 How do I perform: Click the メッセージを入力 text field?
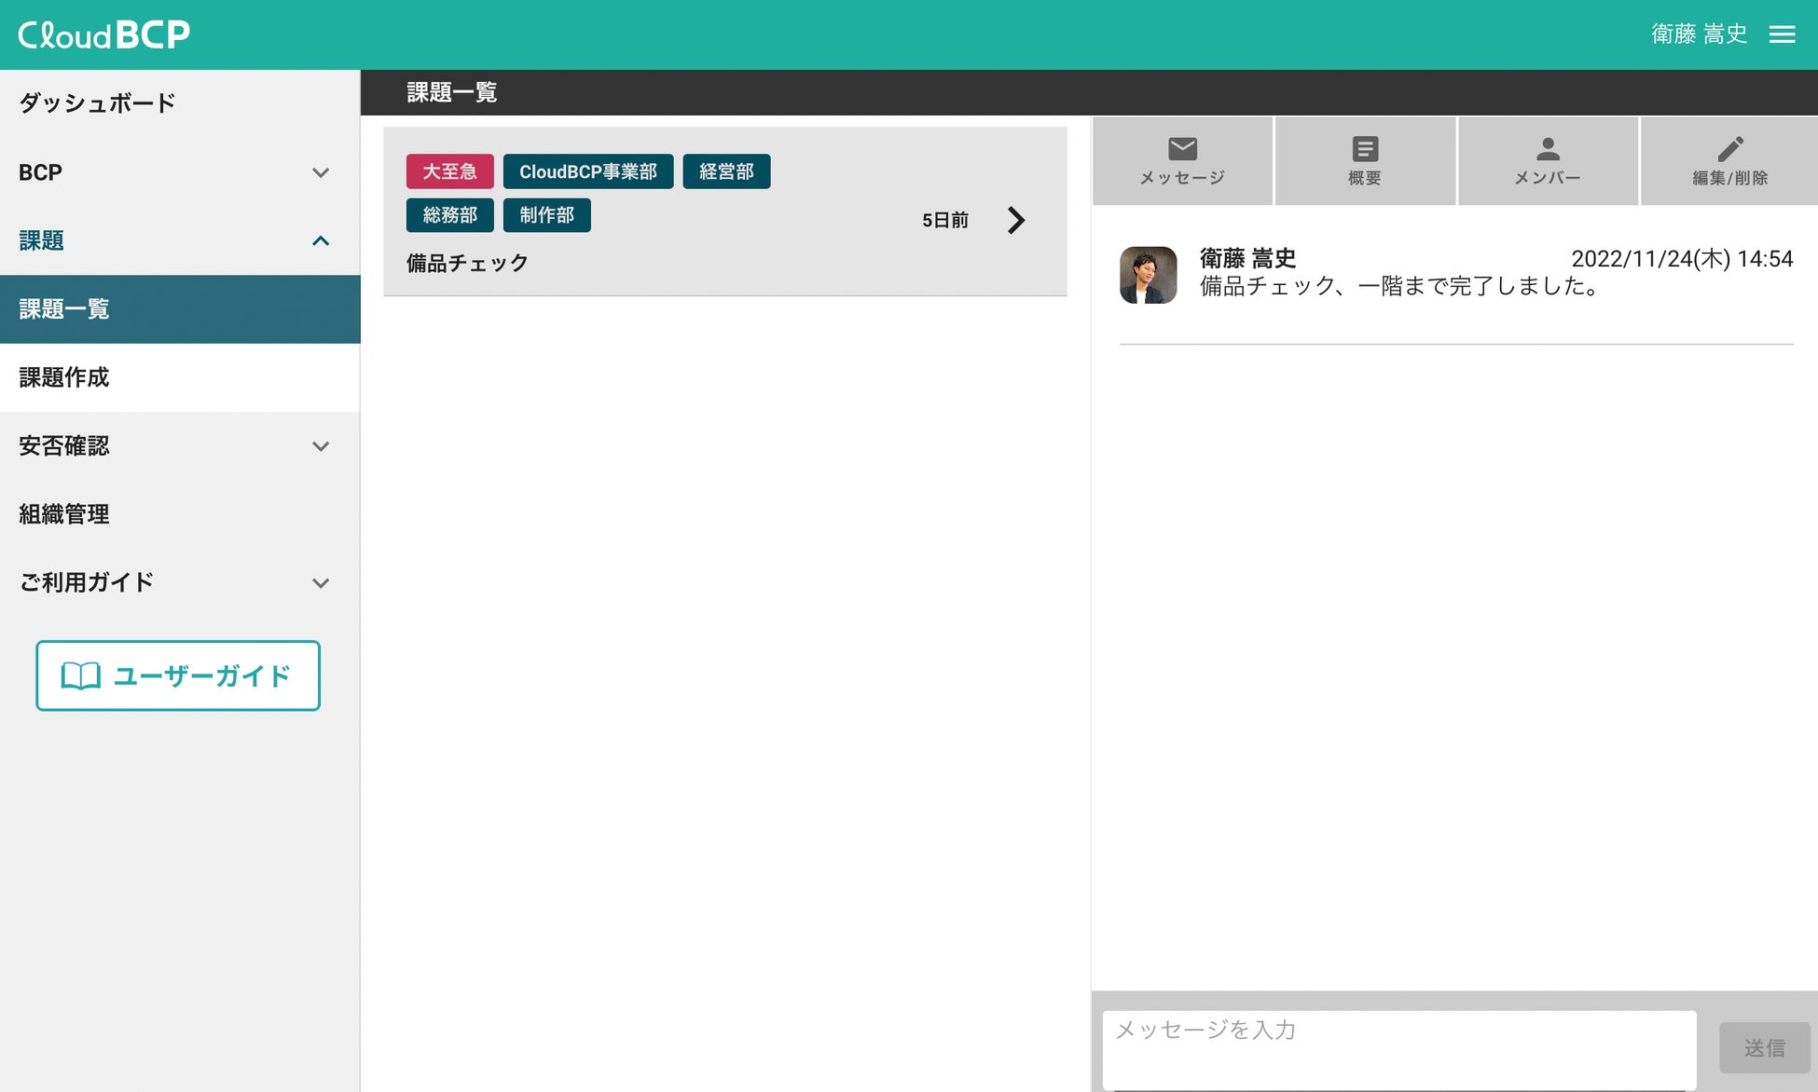[x=1398, y=1048]
